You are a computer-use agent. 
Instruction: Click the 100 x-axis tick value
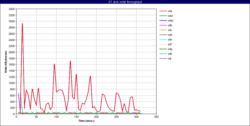pos(56,117)
